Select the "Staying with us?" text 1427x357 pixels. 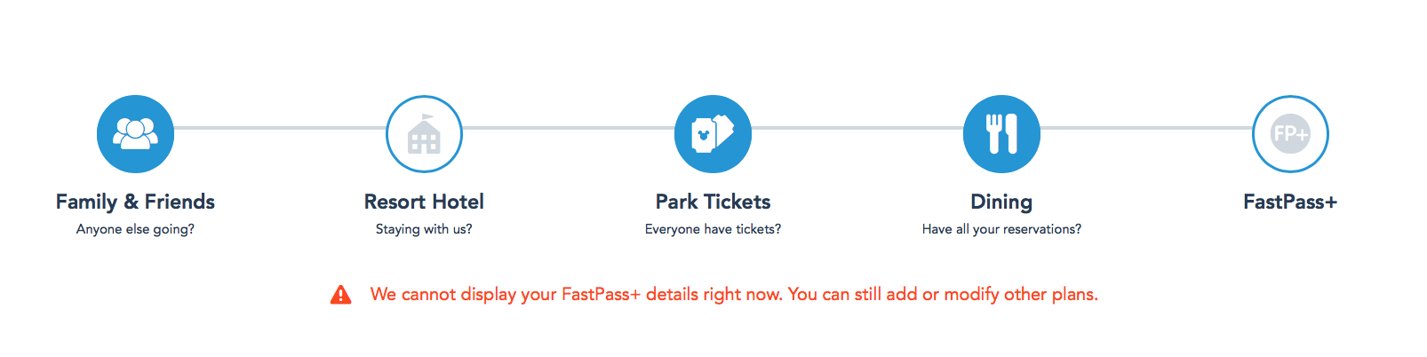[424, 229]
